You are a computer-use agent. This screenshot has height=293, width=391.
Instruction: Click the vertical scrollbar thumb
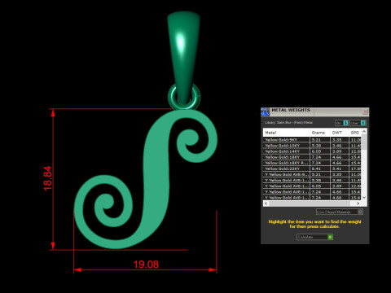point(364,142)
